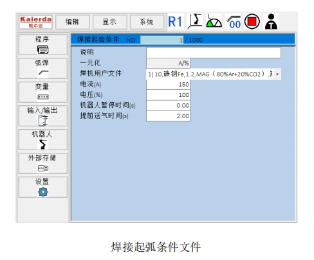Click the / 1000 total count text
Viewport: 314px width, 260px height.
click(x=194, y=40)
